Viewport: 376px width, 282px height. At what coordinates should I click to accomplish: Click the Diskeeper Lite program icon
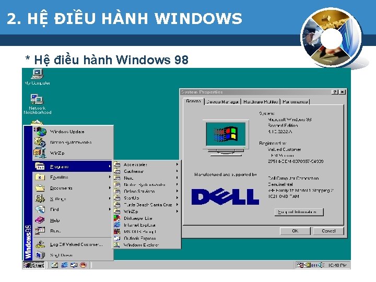click(x=117, y=218)
